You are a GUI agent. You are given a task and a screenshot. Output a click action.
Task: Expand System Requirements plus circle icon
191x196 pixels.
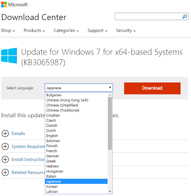click(5, 146)
